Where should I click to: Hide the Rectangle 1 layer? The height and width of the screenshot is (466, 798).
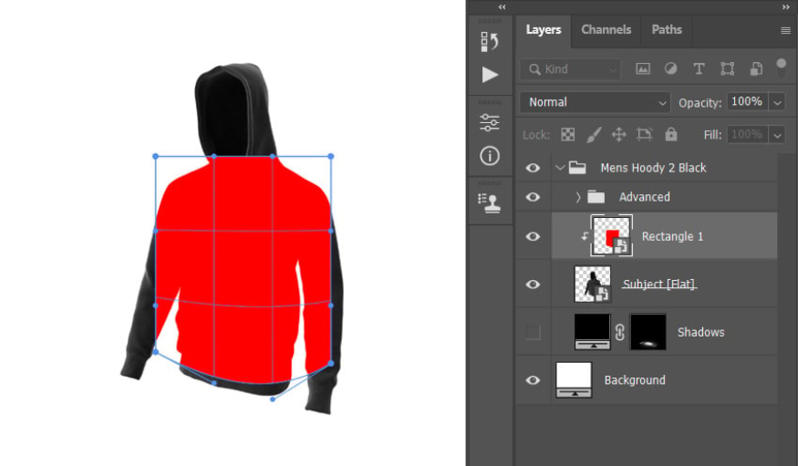533,236
